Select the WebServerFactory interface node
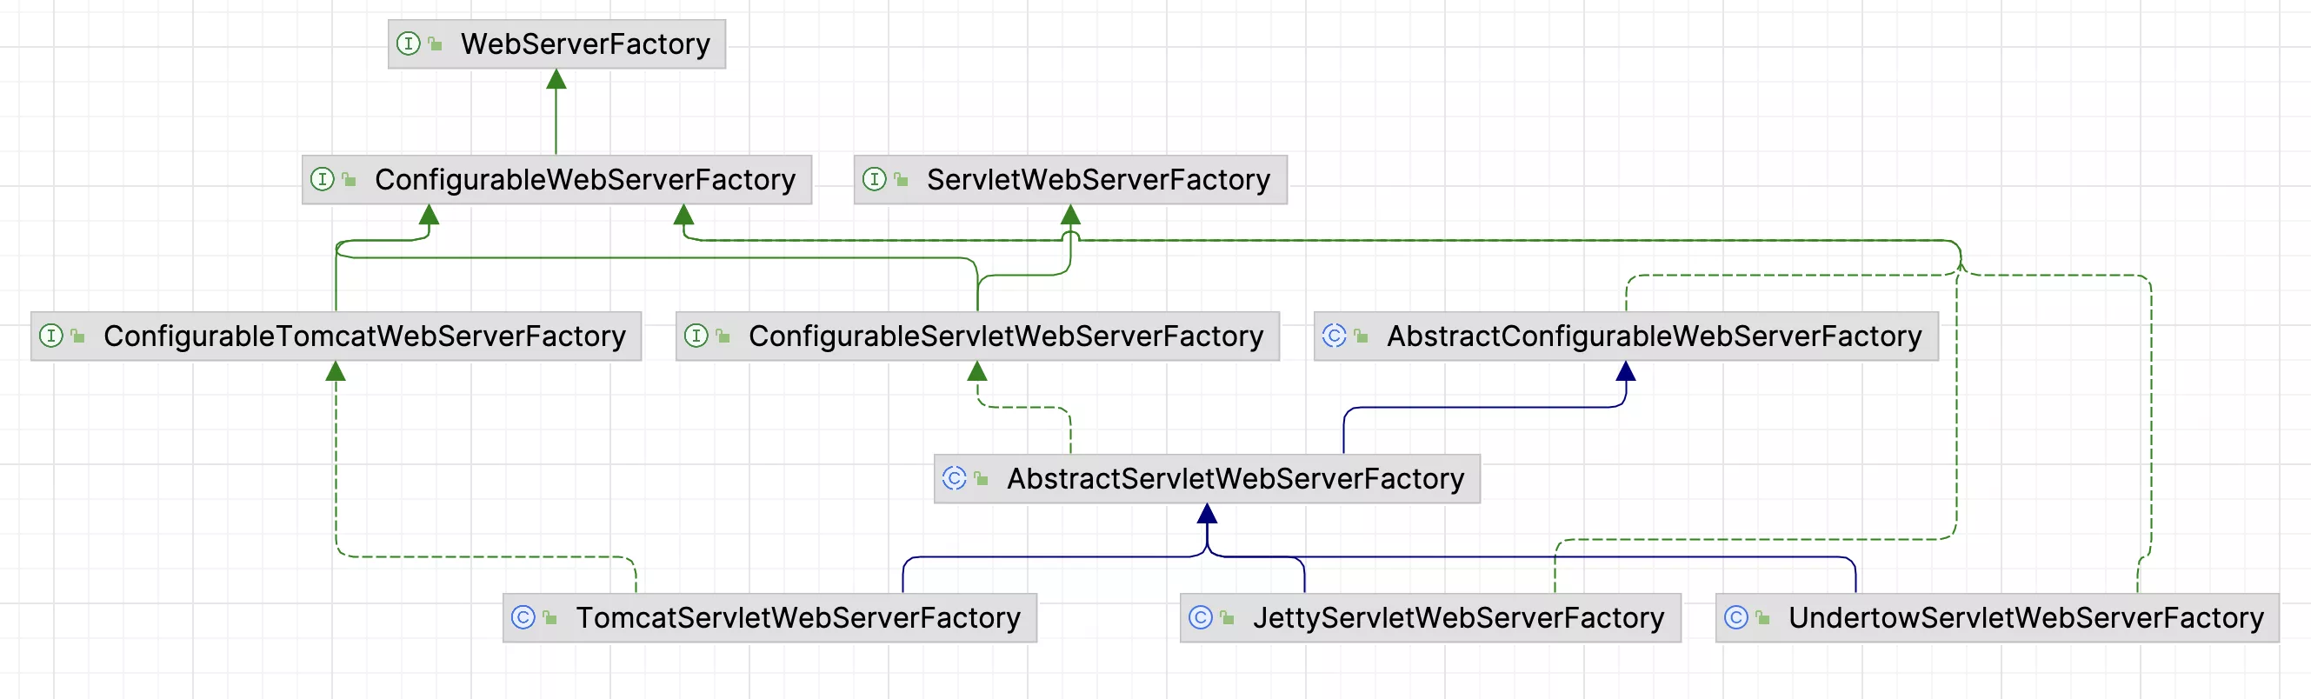2311x699 pixels. (556, 44)
